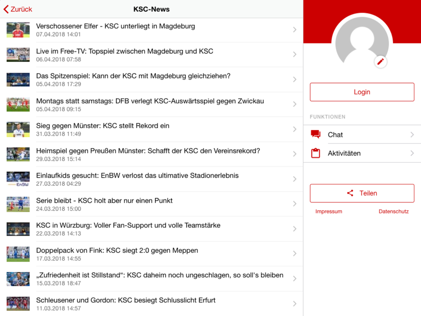Click the date 22.03.2018 14:13
The height and width of the screenshot is (316, 421).
coord(58,233)
